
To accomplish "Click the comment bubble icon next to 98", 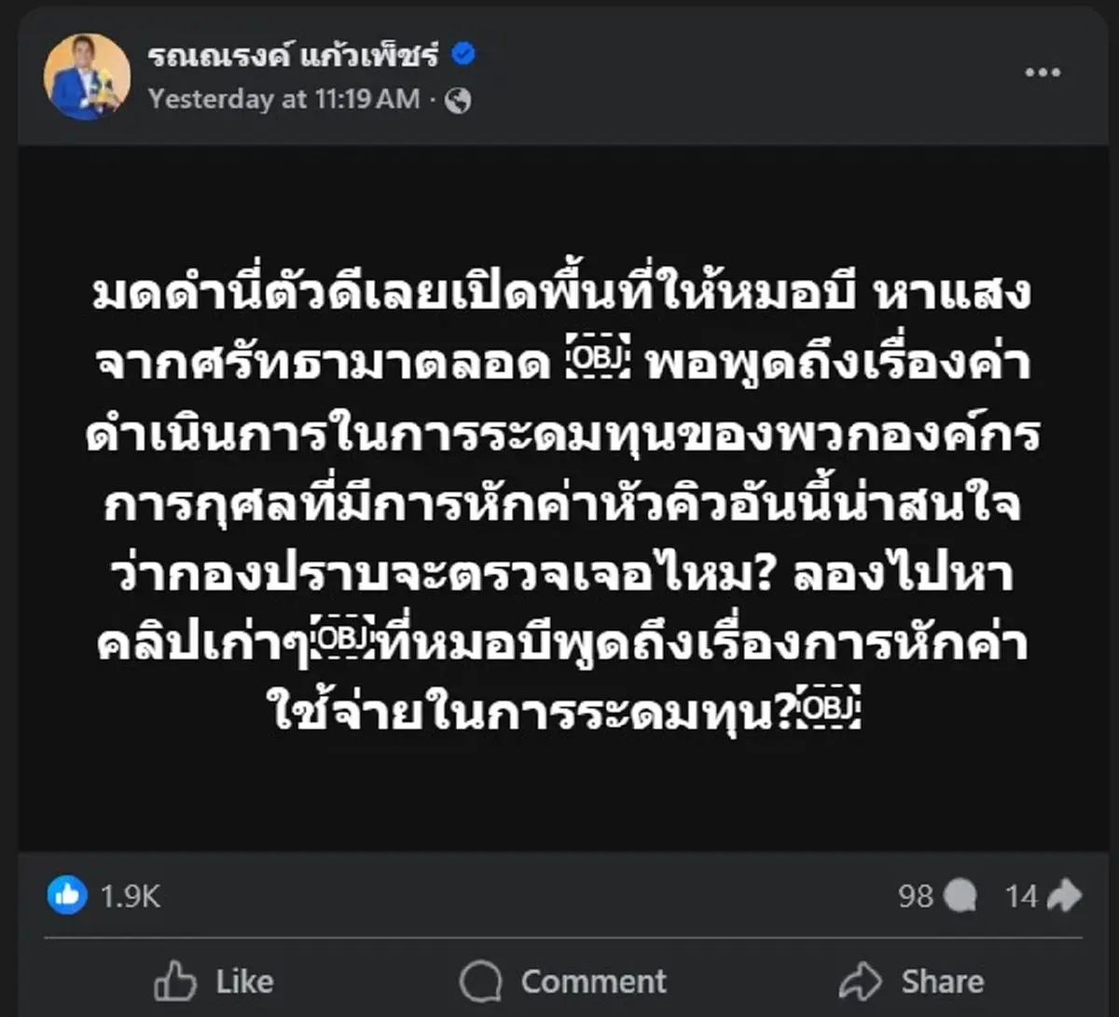I will (960, 896).
